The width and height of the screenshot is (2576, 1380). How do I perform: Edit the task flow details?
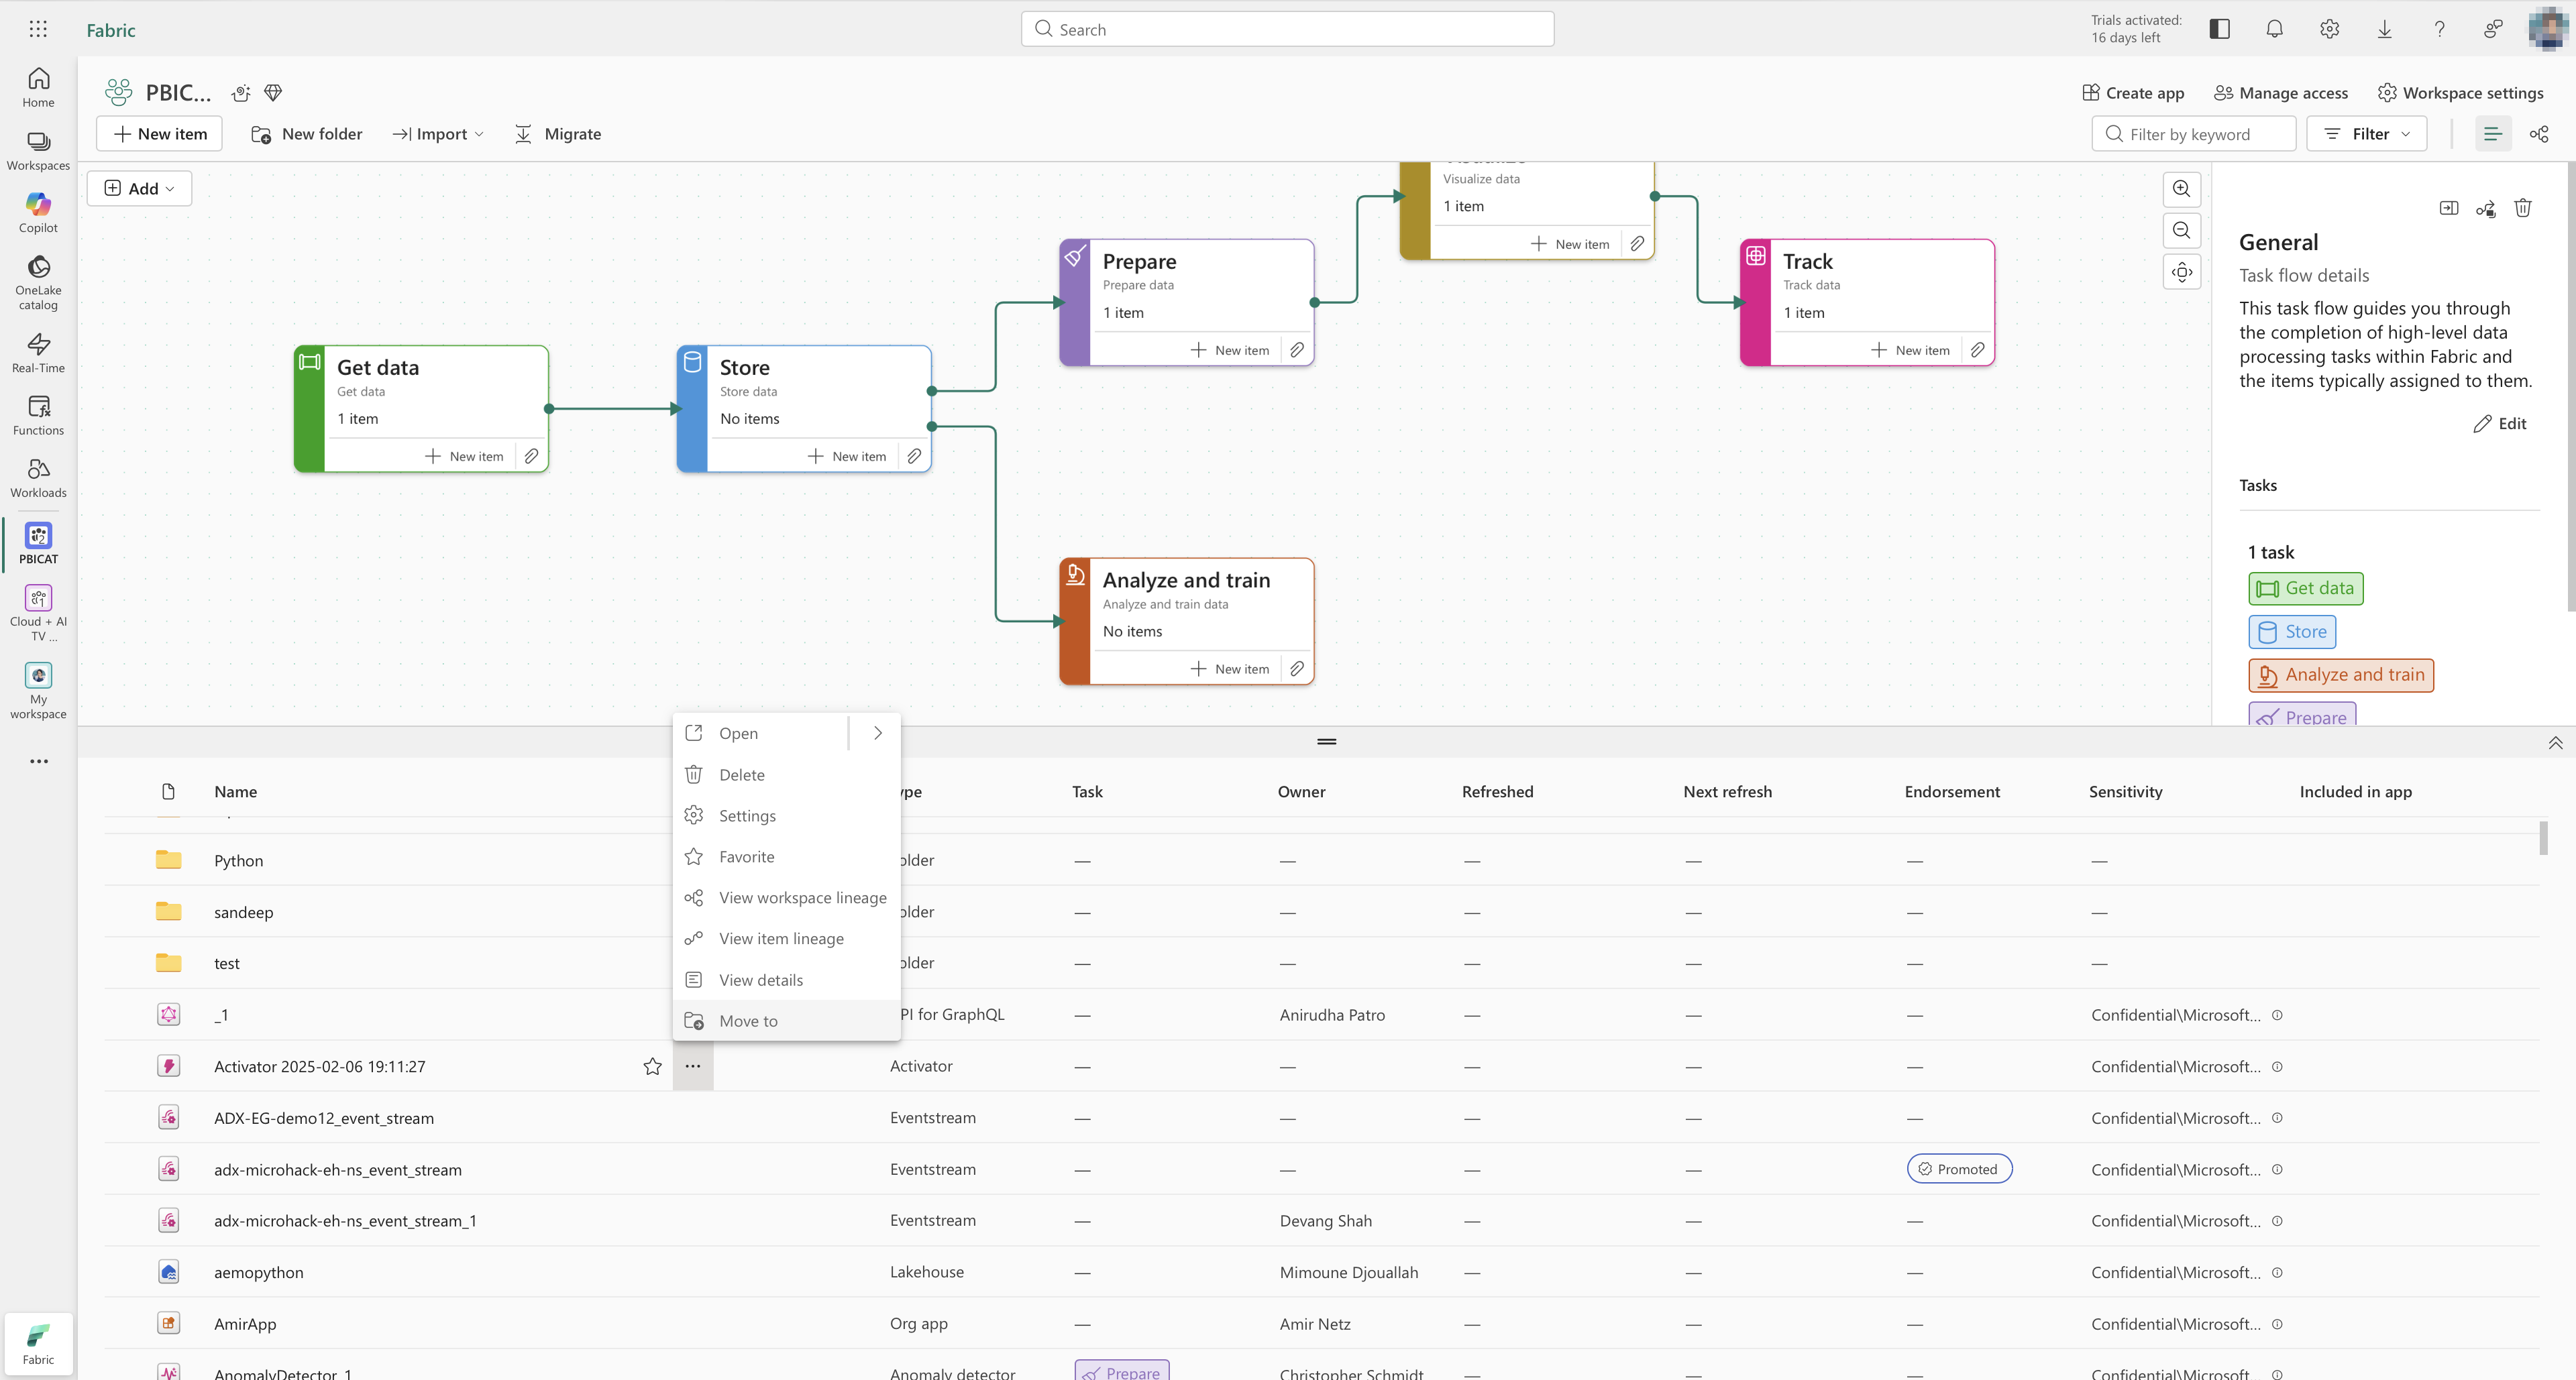point(2500,424)
